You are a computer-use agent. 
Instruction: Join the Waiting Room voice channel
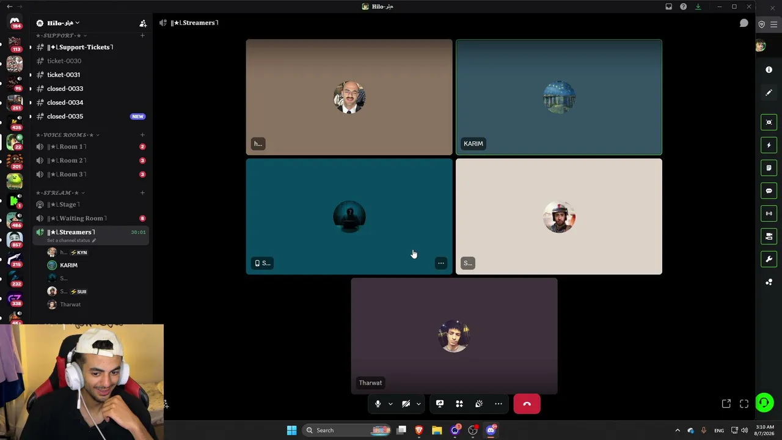90,218
